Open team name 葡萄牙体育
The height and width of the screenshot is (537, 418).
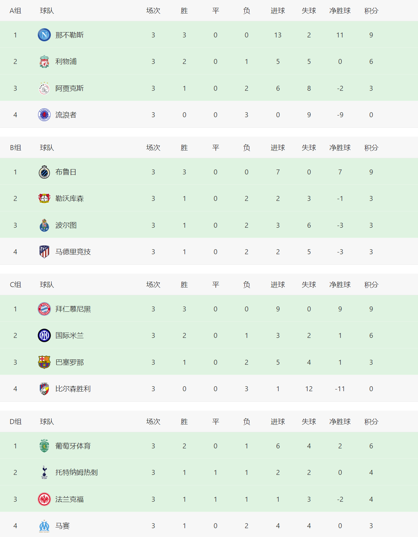73,446
